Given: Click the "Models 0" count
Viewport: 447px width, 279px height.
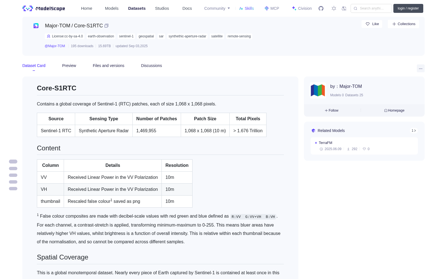Looking at the screenshot, I should pos(337,95).
